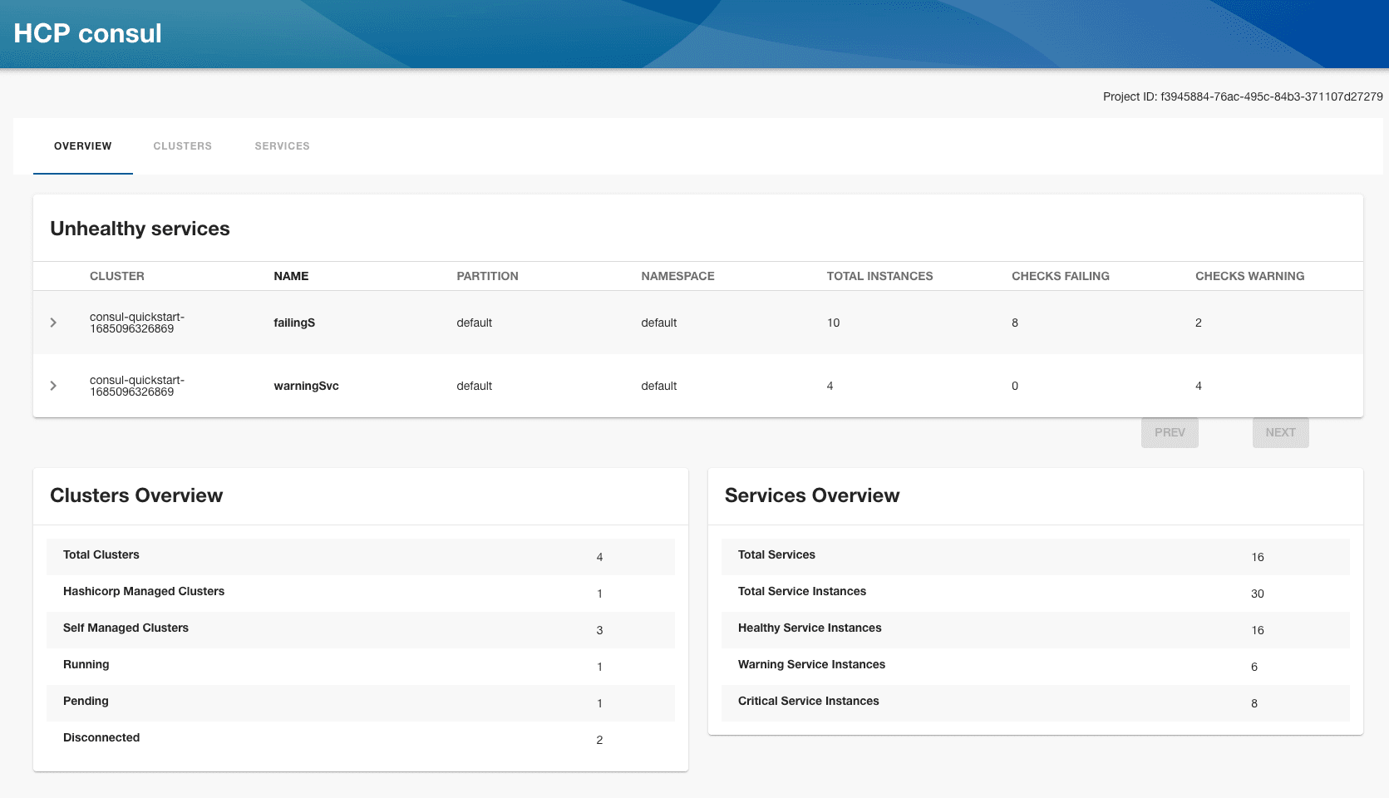
Task: Click the Healthy Service Instances row
Action: tap(1035, 629)
